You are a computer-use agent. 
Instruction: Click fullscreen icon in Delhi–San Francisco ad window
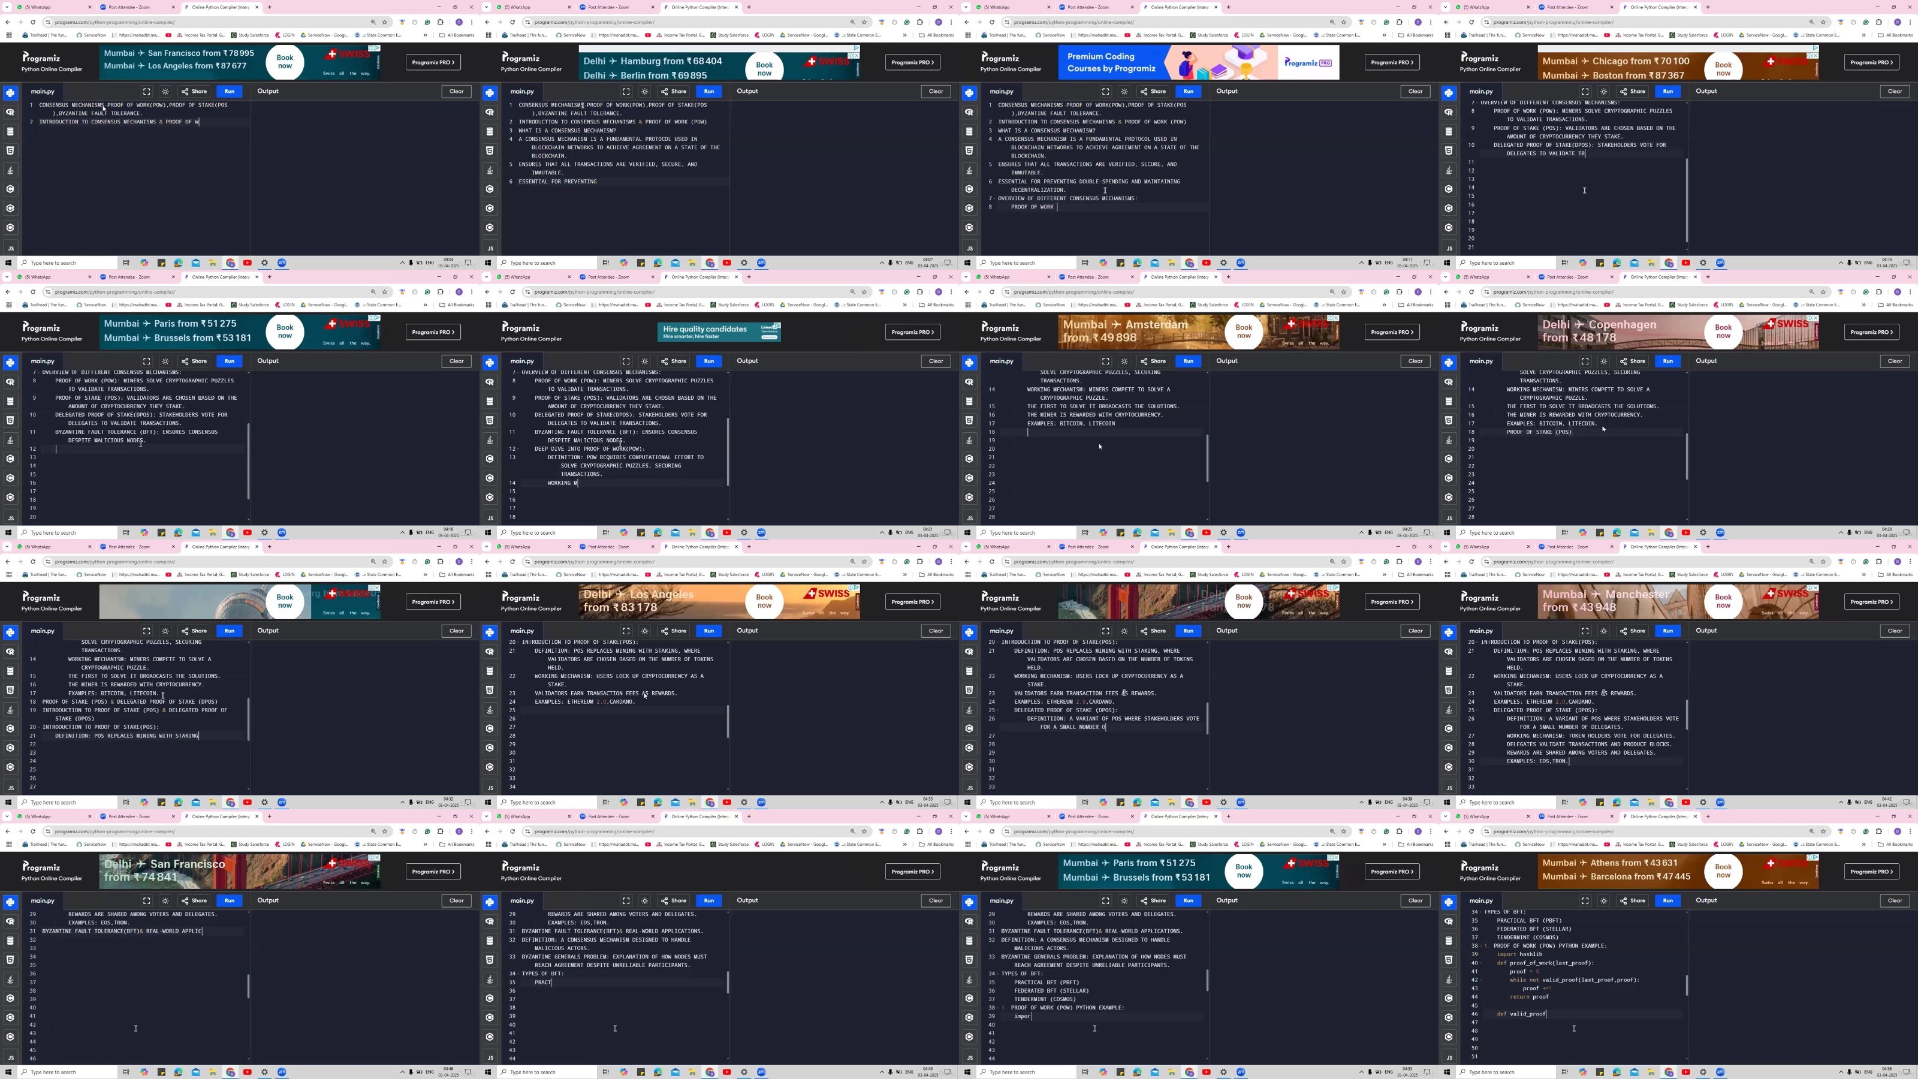147,900
